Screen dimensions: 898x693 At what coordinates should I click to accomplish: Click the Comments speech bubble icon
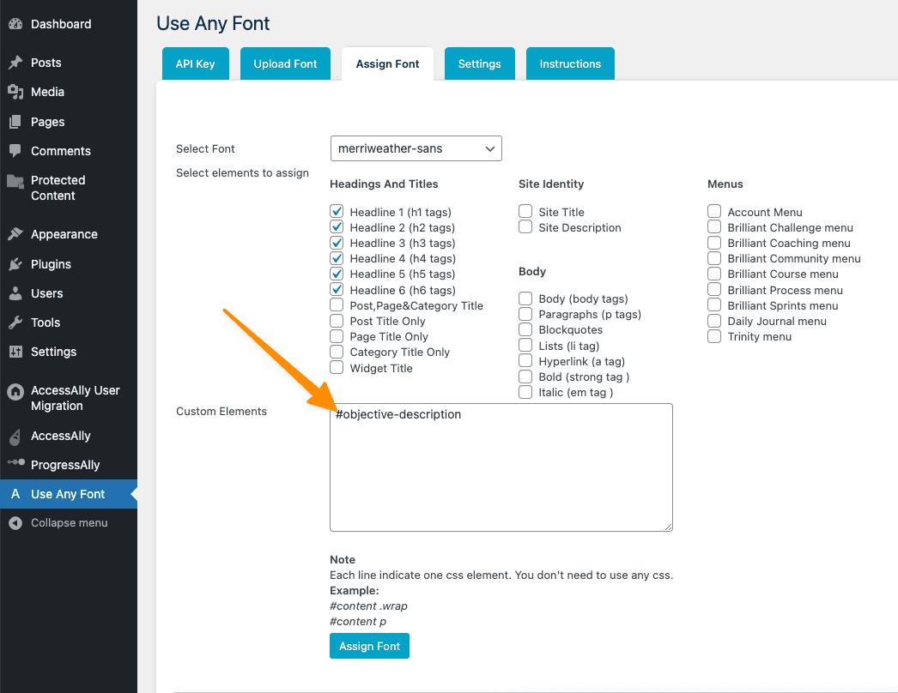[x=15, y=151]
